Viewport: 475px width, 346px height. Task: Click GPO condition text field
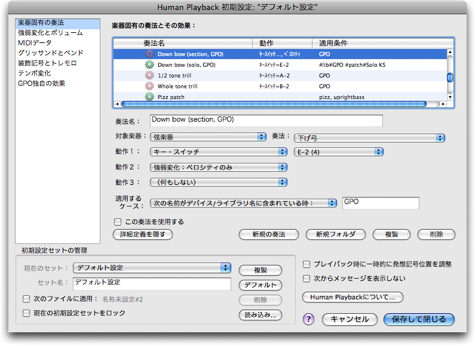pyautogui.click(x=381, y=203)
